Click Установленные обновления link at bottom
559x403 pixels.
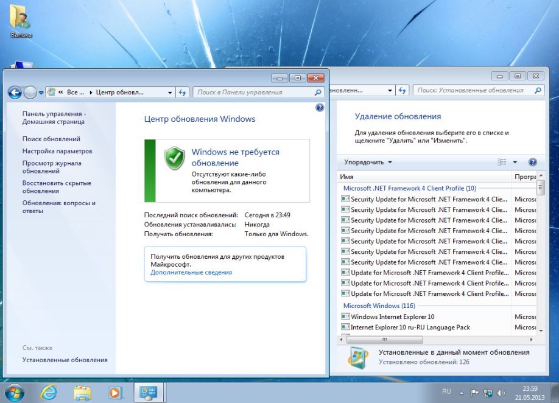65,360
